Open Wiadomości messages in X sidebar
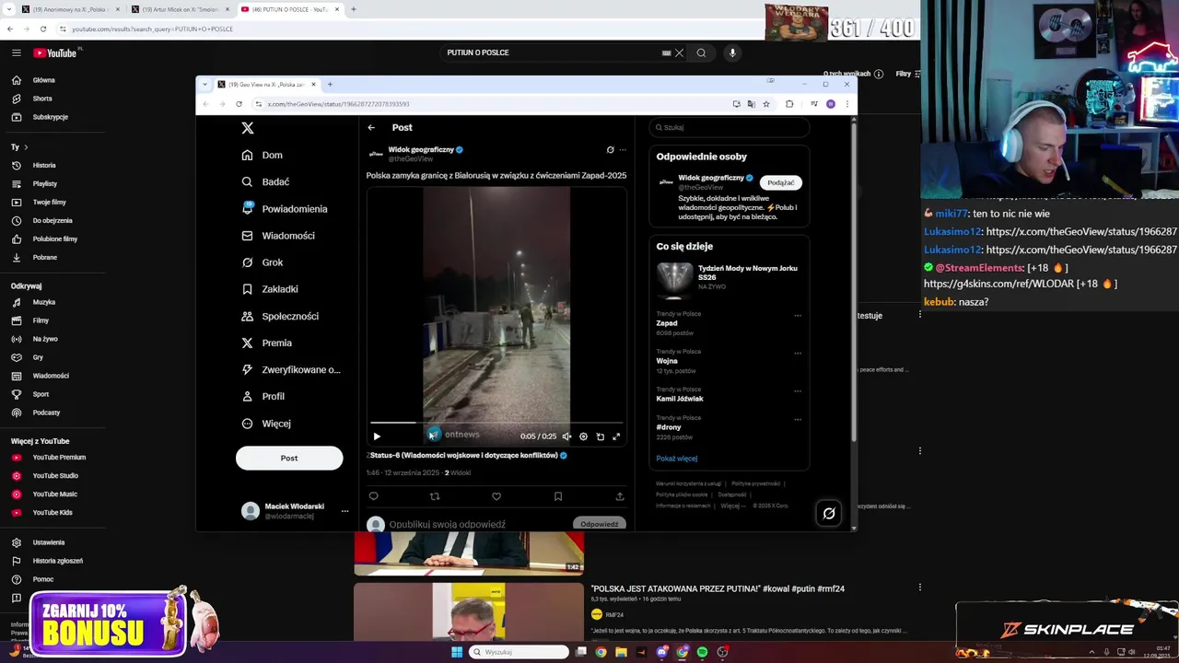 278,236
